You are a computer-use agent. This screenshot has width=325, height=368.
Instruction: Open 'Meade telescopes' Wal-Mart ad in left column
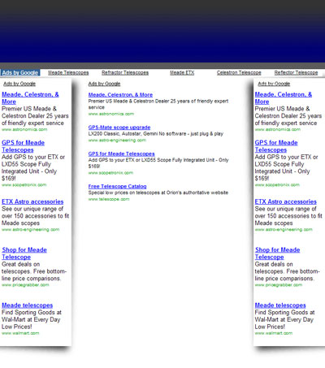coord(28,305)
